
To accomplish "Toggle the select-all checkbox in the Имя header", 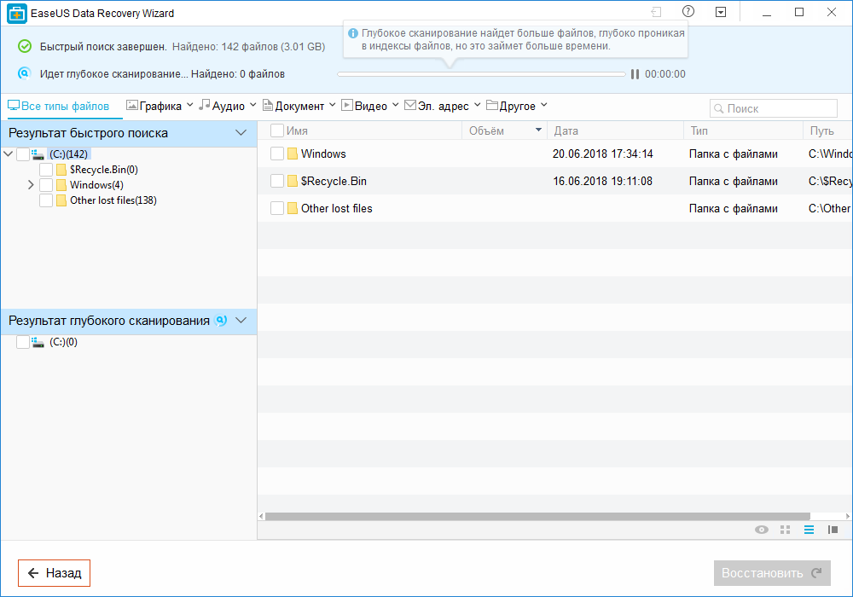I will point(277,130).
